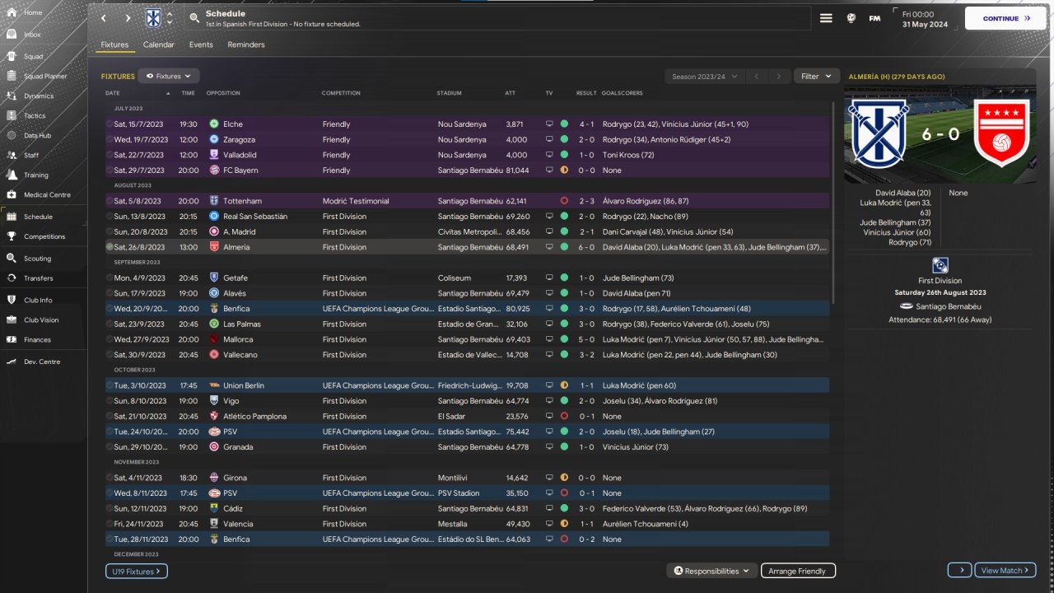Switch to the Reminders tab
This screenshot has height=593, width=1054.
point(246,44)
